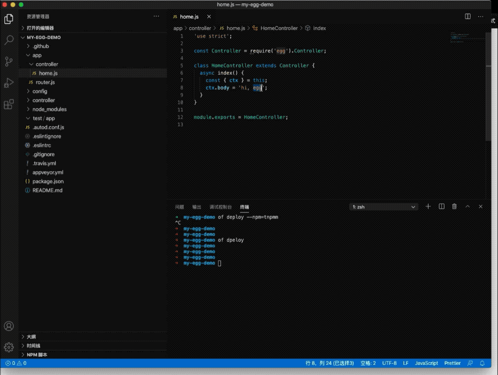498x375 pixels.
Task: Split the editor to the right
Action: (x=468, y=16)
